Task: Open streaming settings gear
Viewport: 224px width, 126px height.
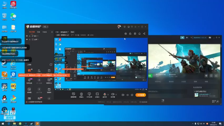Action: click(x=132, y=95)
